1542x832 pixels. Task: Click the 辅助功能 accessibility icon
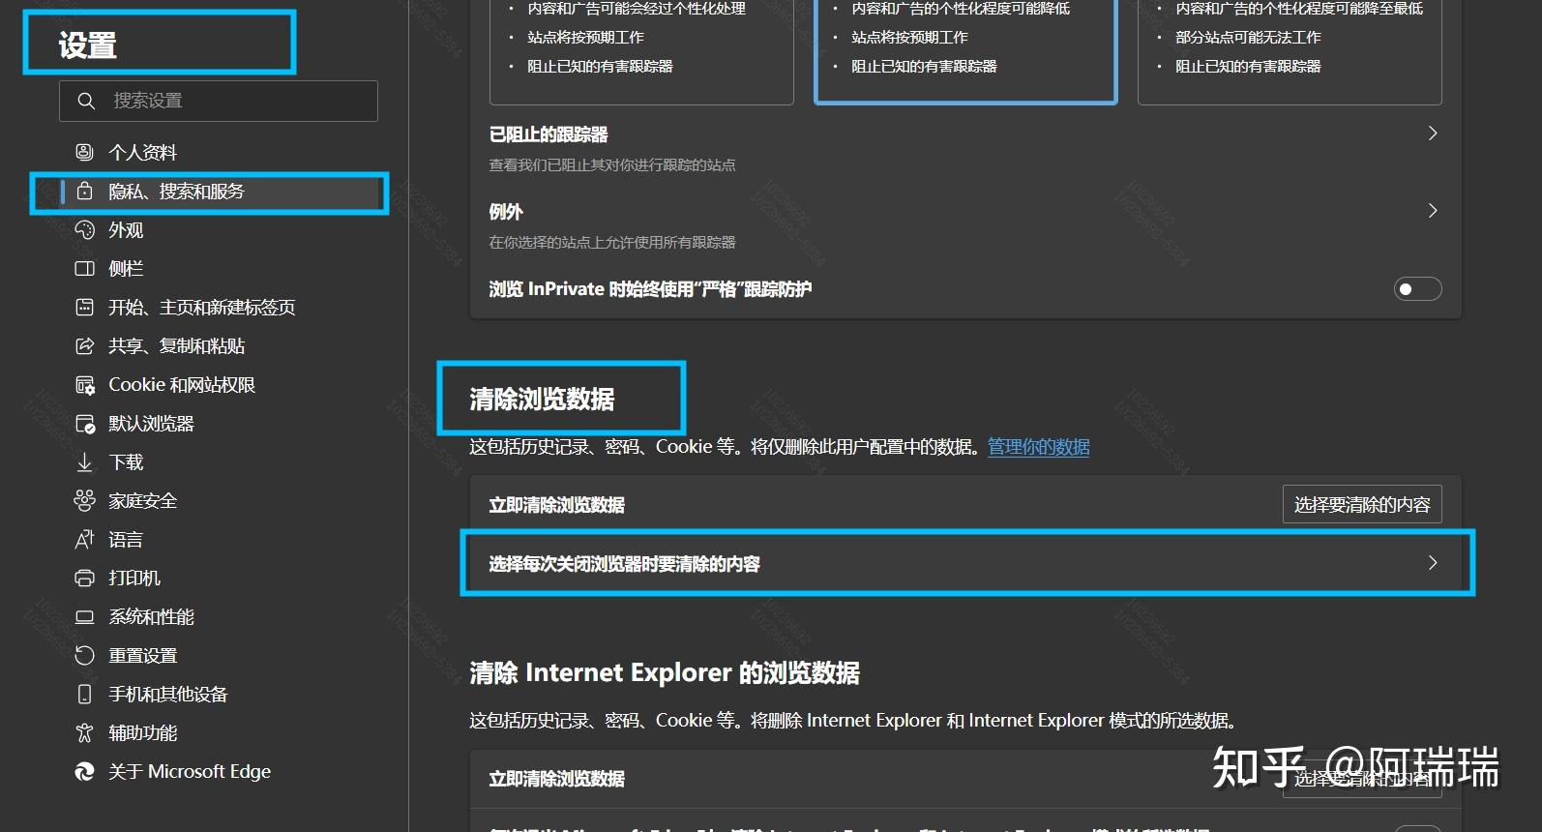pos(85,732)
